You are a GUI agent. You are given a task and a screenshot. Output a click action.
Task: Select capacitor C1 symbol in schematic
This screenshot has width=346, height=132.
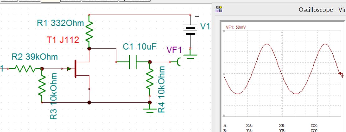pos(133,62)
